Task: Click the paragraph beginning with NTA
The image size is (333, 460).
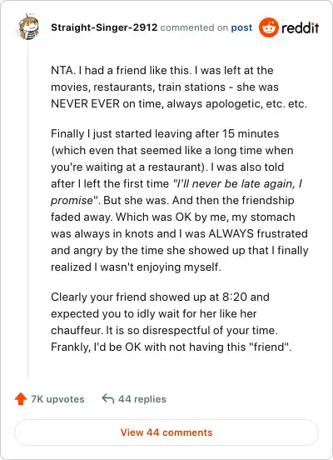Action: click(x=179, y=87)
